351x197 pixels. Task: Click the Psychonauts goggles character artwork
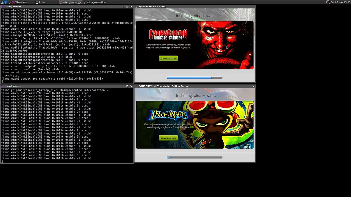click(x=219, y=125)
